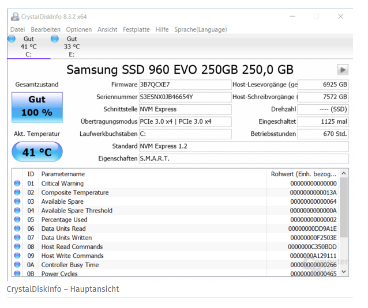Select the Composite Temperature parameter row

tap(175, 192)
